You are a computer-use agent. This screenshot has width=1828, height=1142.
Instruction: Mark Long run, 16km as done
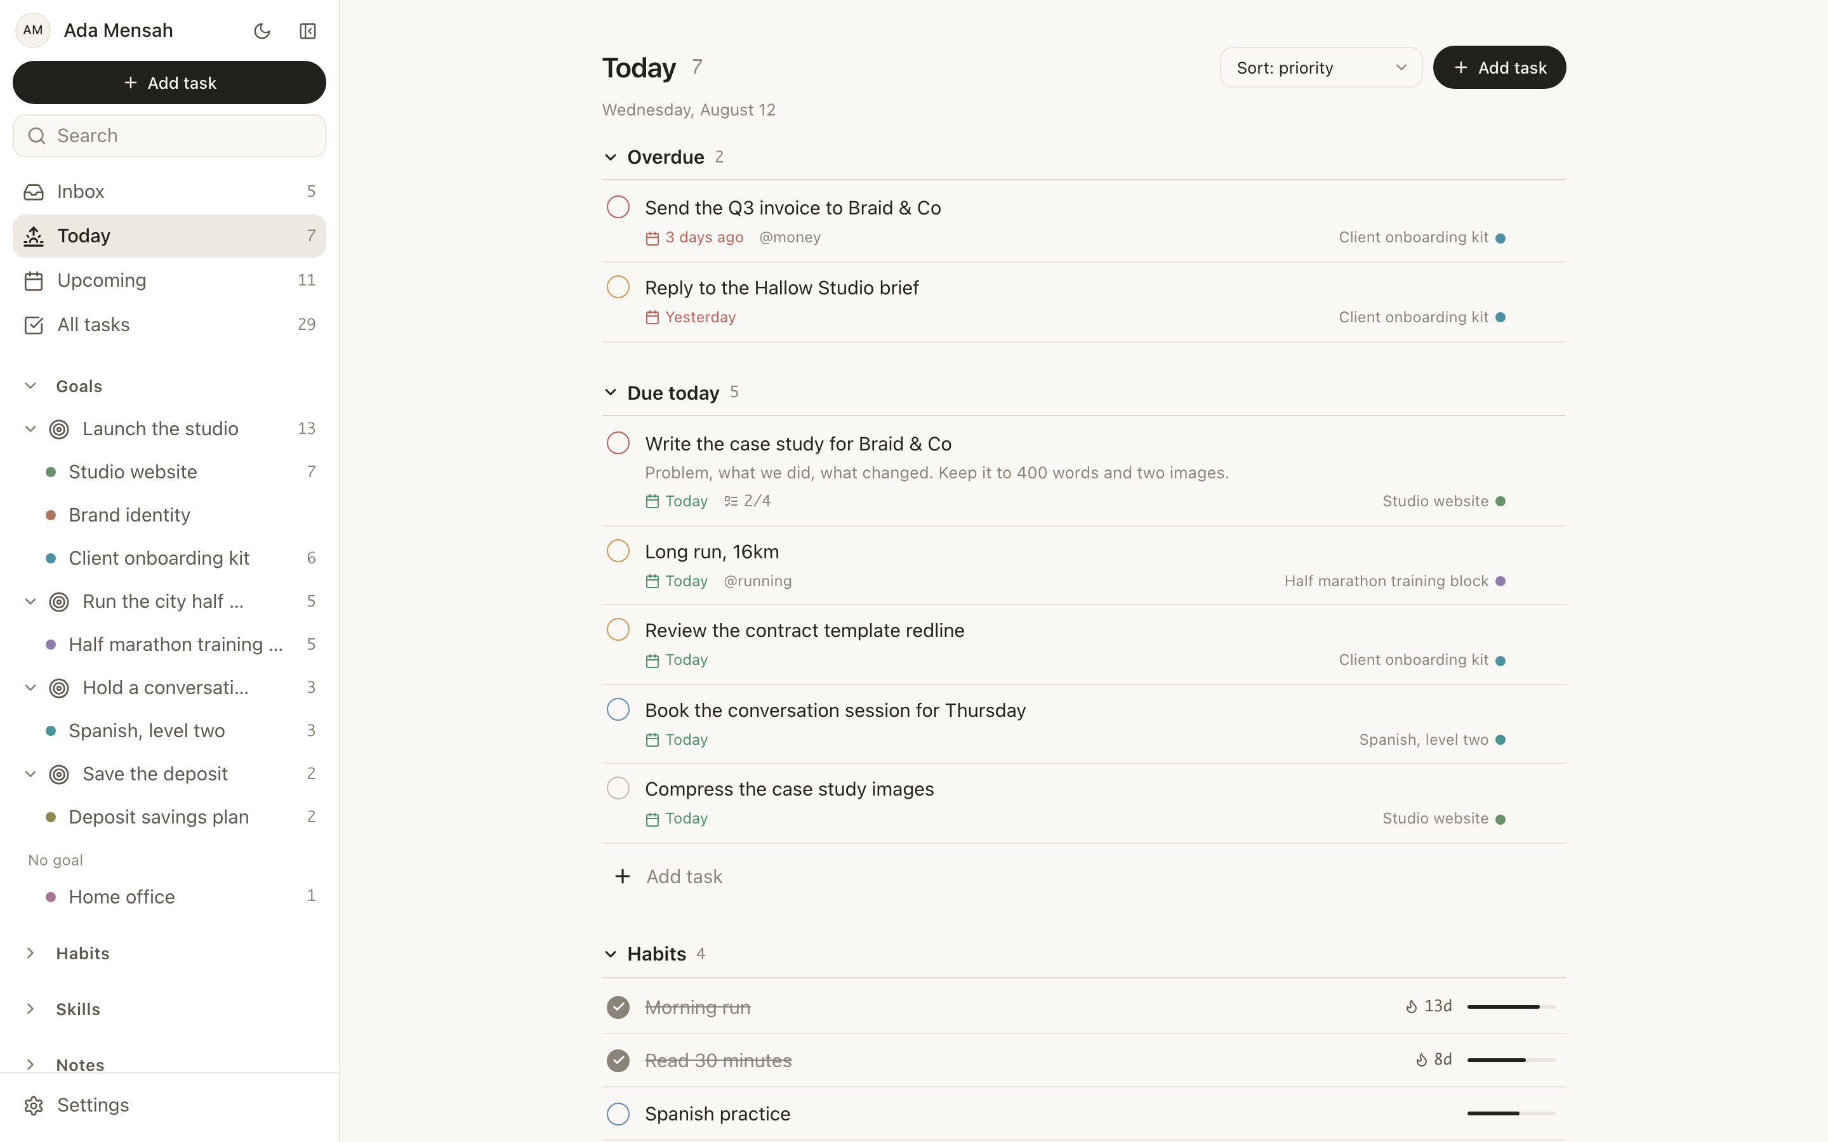click(x=618, y=551)
